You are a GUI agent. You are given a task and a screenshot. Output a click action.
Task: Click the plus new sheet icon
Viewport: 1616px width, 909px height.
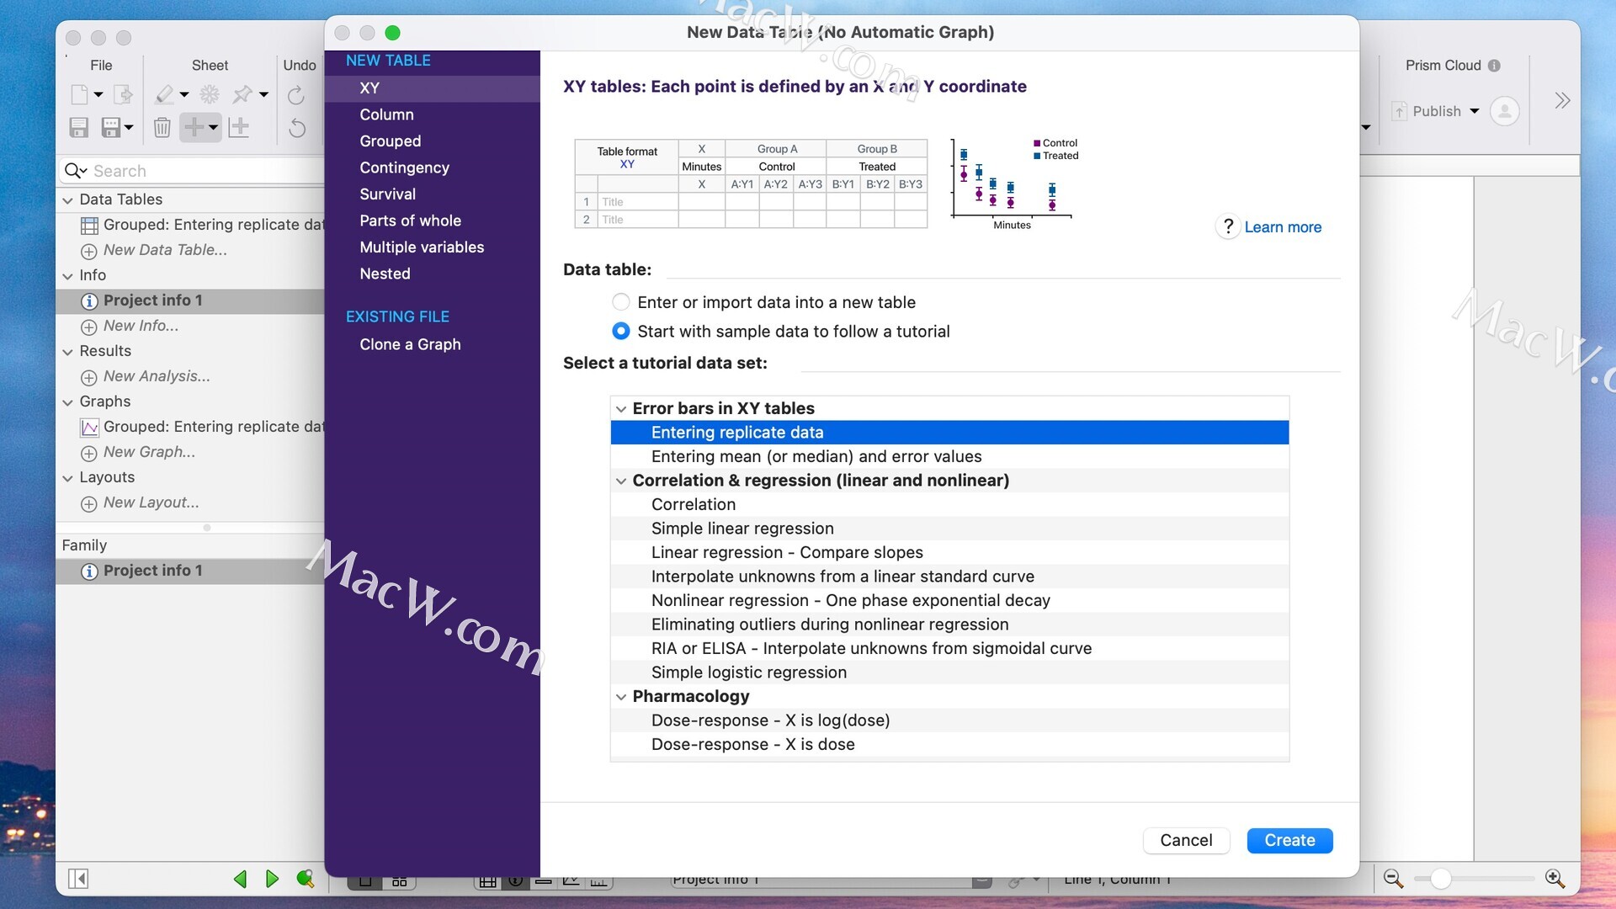194,127
